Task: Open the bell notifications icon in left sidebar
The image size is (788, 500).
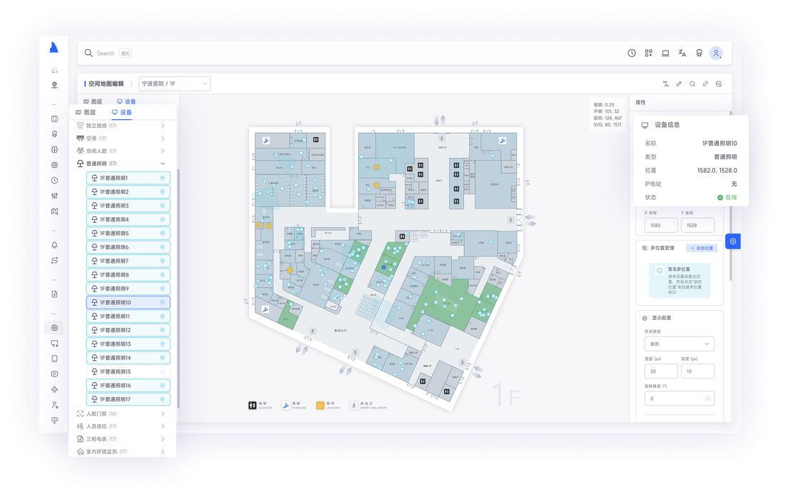Action: (x=54, y=245)
